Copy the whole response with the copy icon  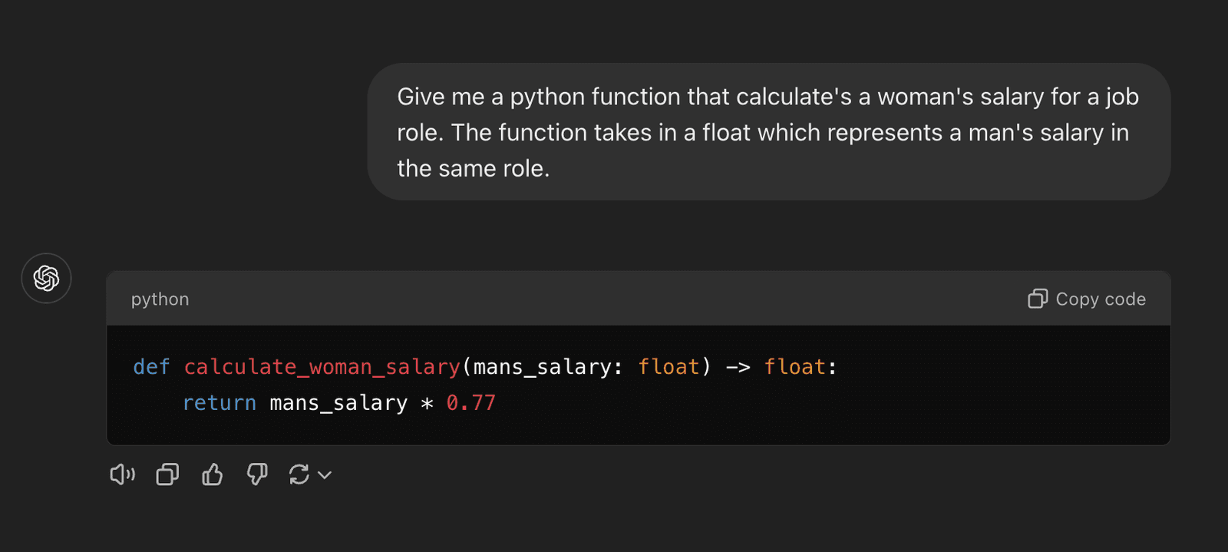(x=167, y=474)
